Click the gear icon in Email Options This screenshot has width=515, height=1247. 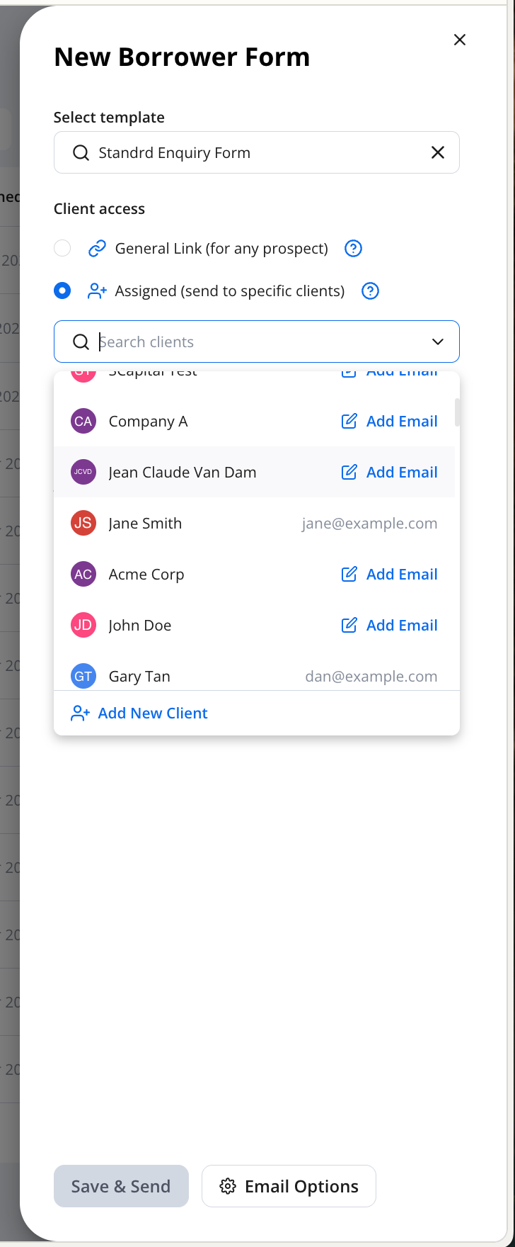227,1186
